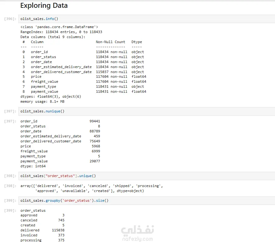Click the Exploring Data heading
The width and height of the screenshot is (275, 242).
click(x=44, y=6)
